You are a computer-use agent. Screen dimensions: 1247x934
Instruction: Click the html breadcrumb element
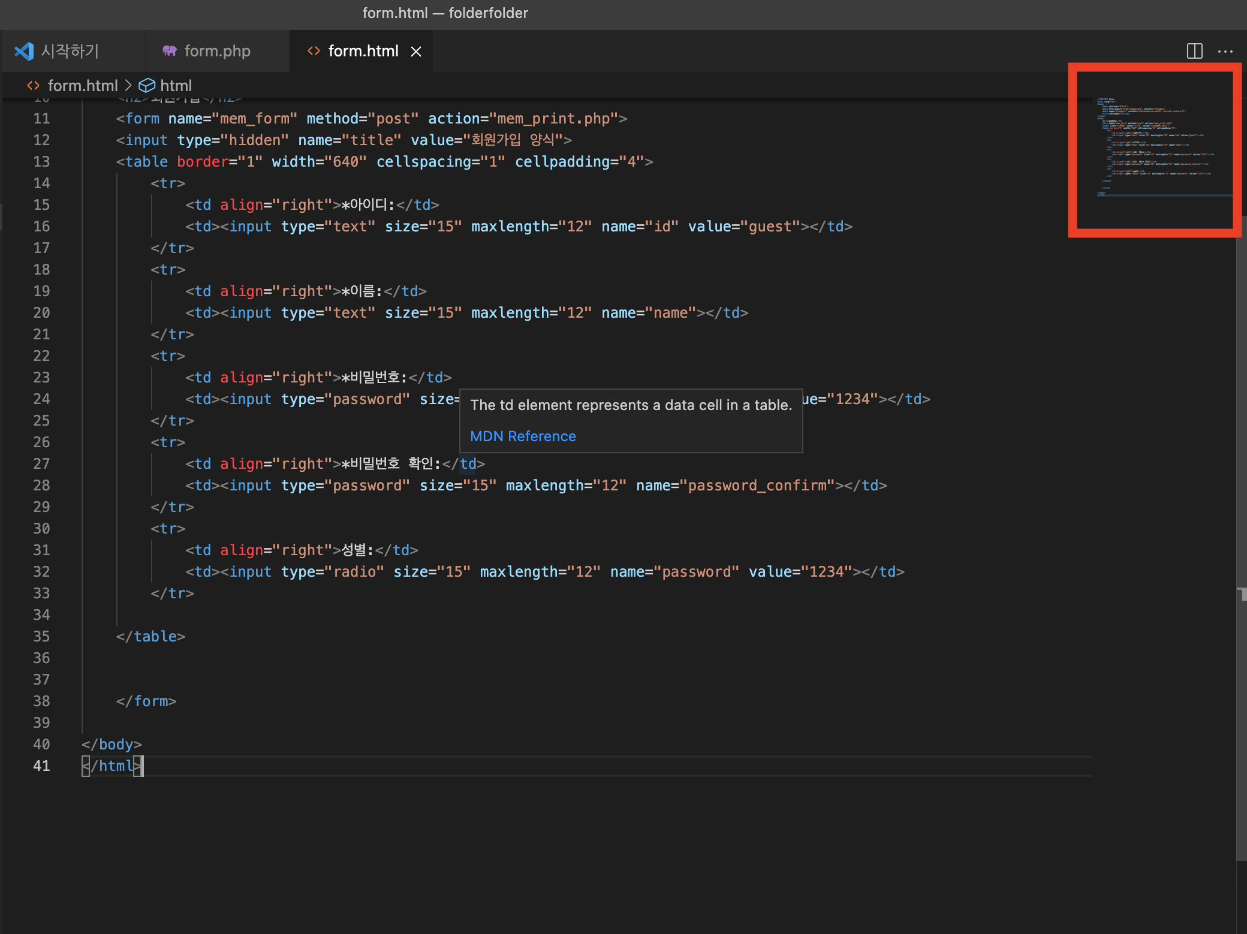tap(176, 86)
